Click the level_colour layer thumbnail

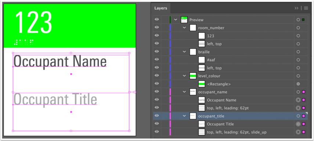tap(193, 76)
